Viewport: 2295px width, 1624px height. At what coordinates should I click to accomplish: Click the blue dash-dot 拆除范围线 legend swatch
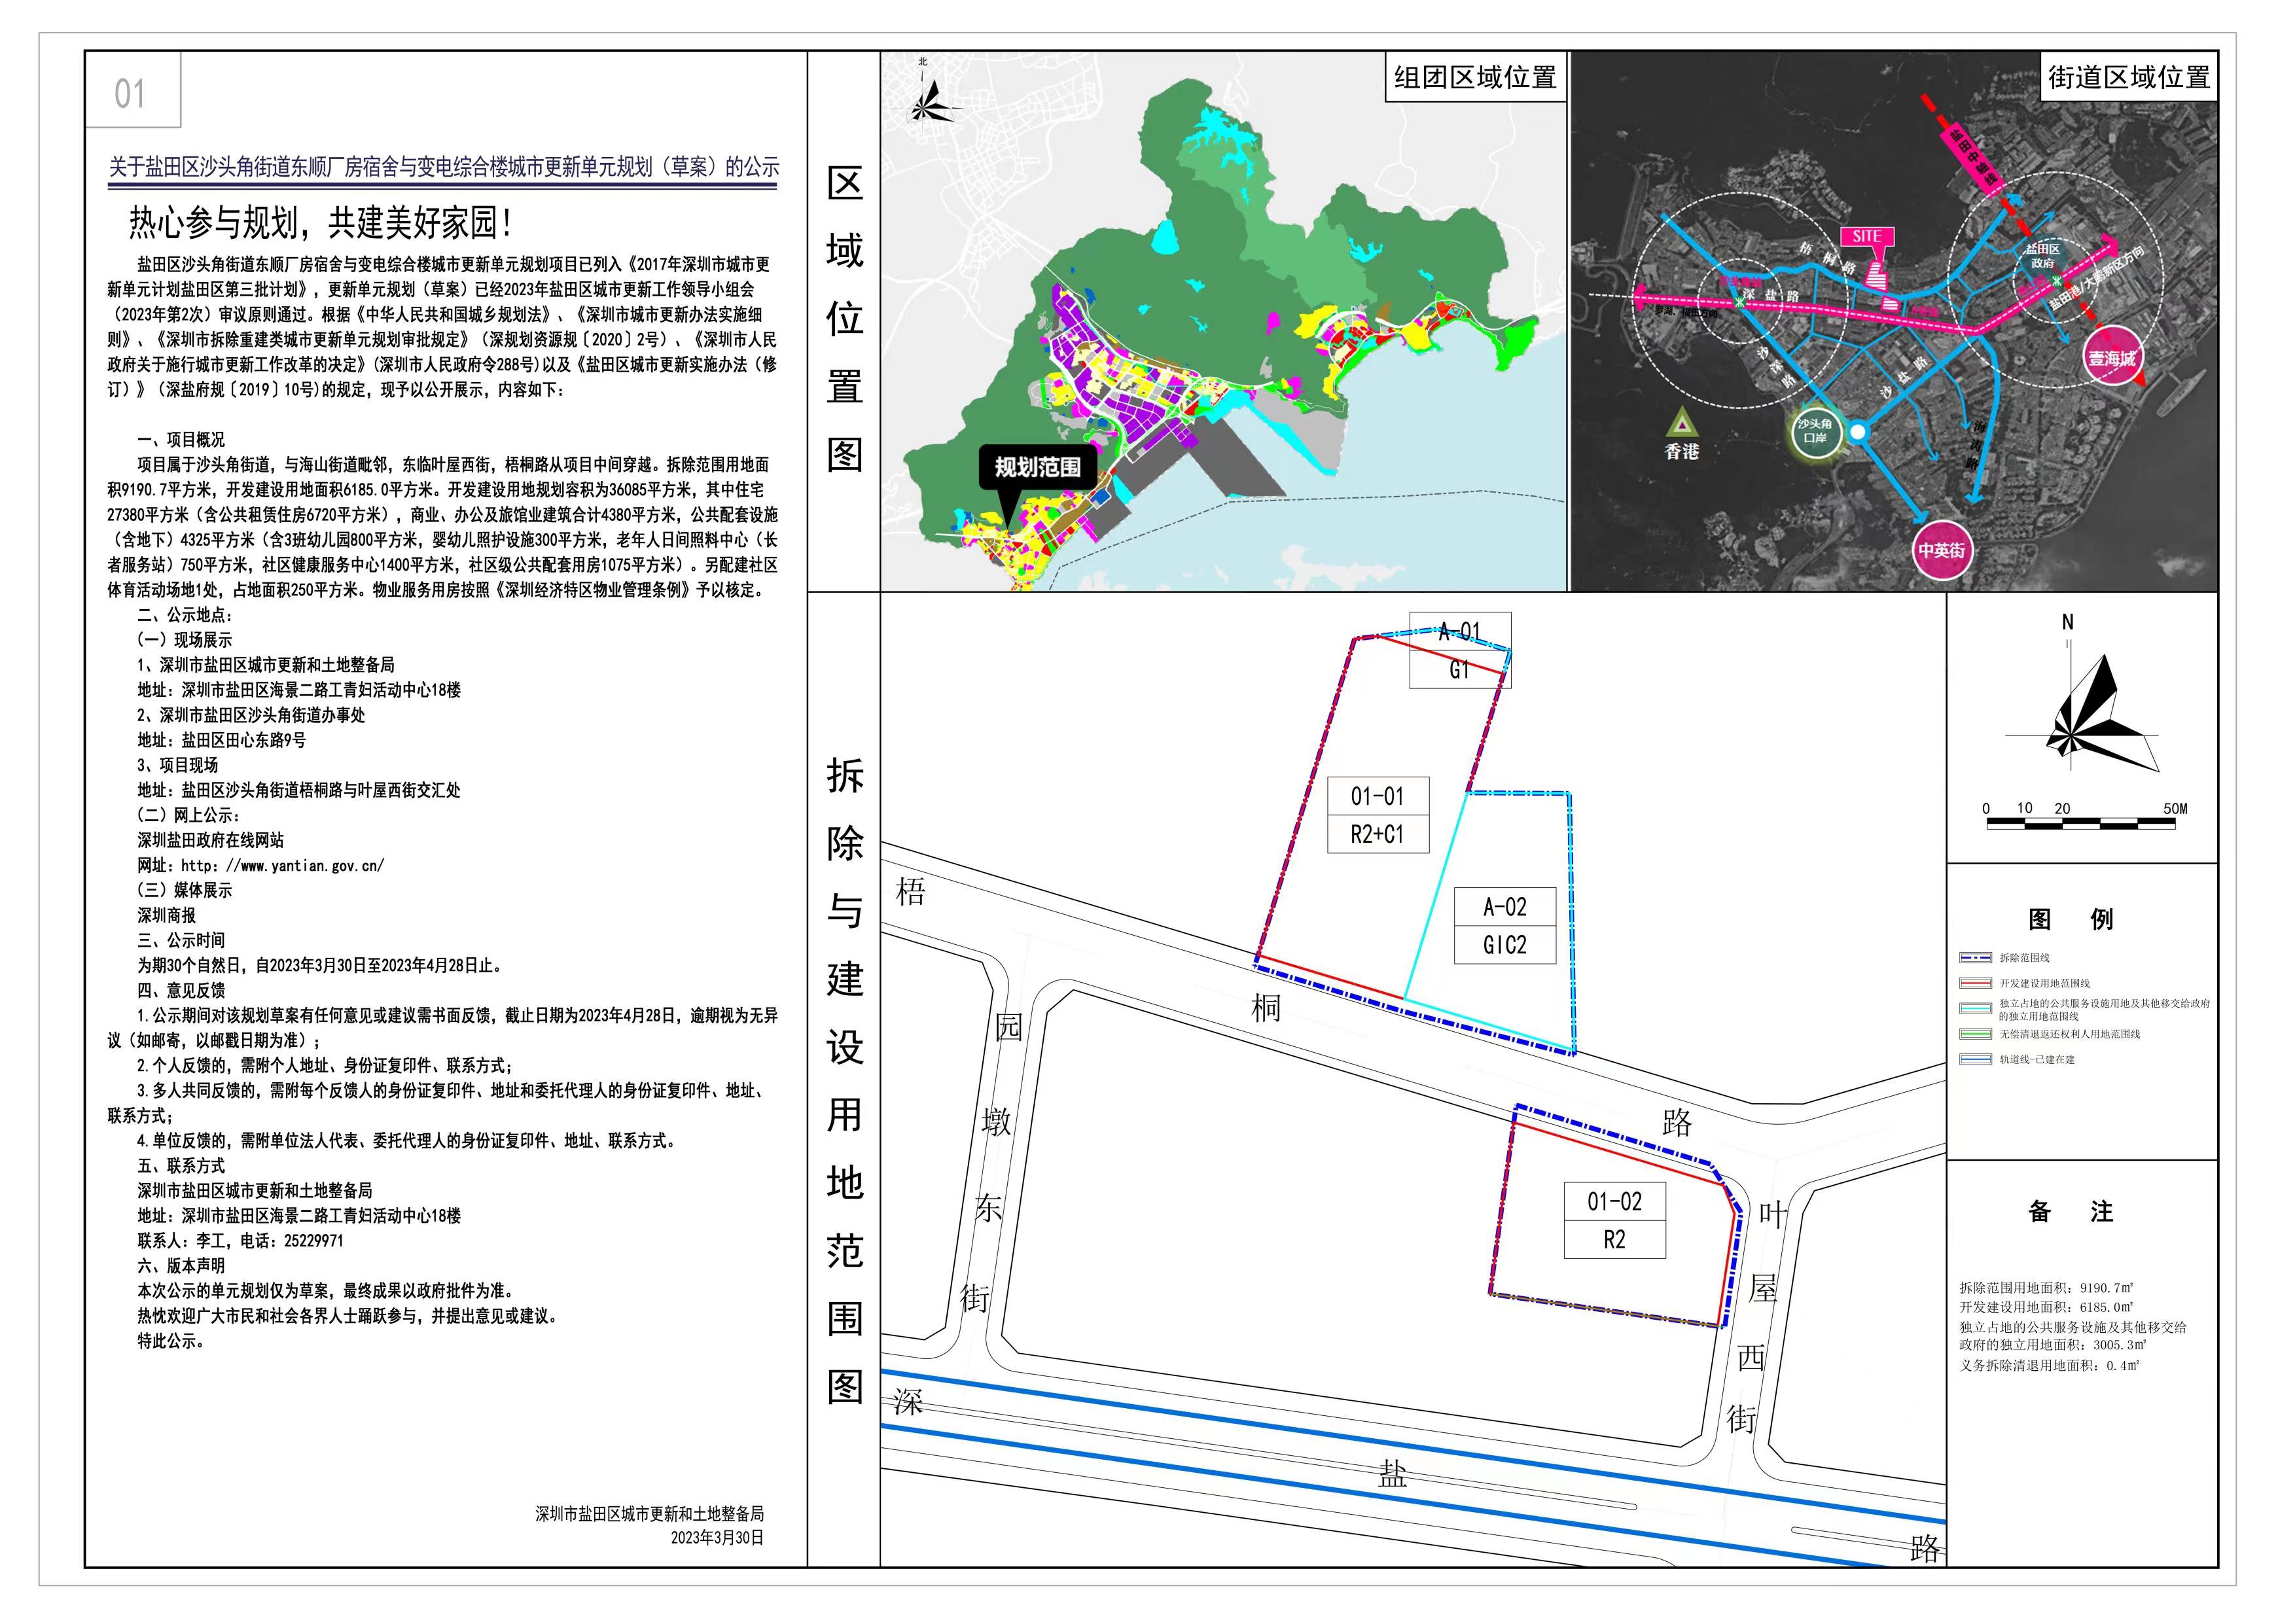(1976, 958)
